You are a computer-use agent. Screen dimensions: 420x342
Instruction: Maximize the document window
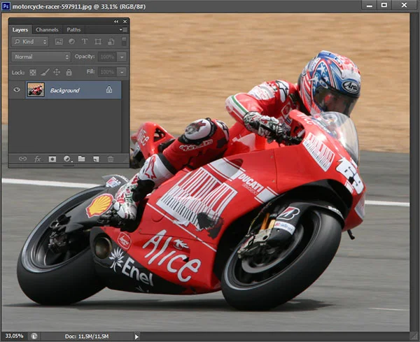point(384,6)
